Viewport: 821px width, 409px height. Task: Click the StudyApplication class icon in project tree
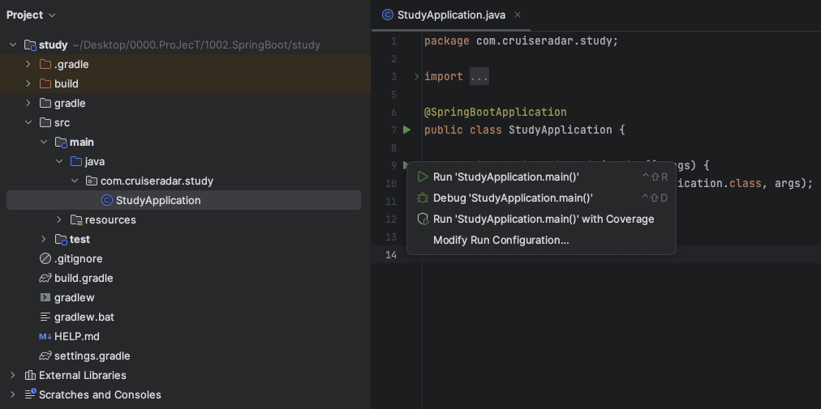[x=106, y=200]
